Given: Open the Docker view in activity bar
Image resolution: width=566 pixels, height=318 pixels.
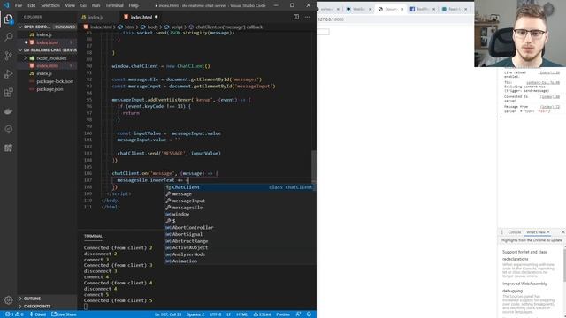Looking at the screenshot, I should [x=8, y=110].
